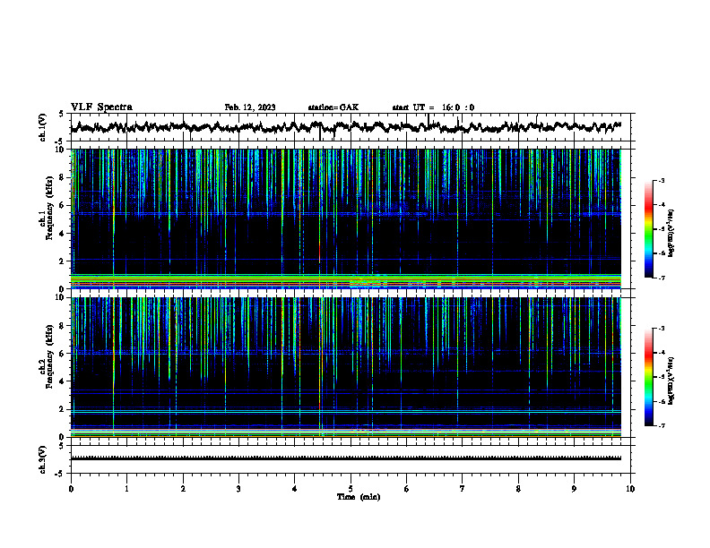Image resolution: width=710 pixels, height=548 pixels.
Task: Click the 2 minute tick label
Action: coord(183,489)
